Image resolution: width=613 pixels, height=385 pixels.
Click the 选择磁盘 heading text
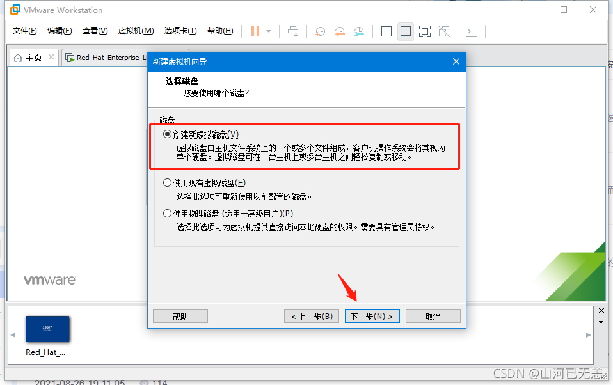(182, 81)
